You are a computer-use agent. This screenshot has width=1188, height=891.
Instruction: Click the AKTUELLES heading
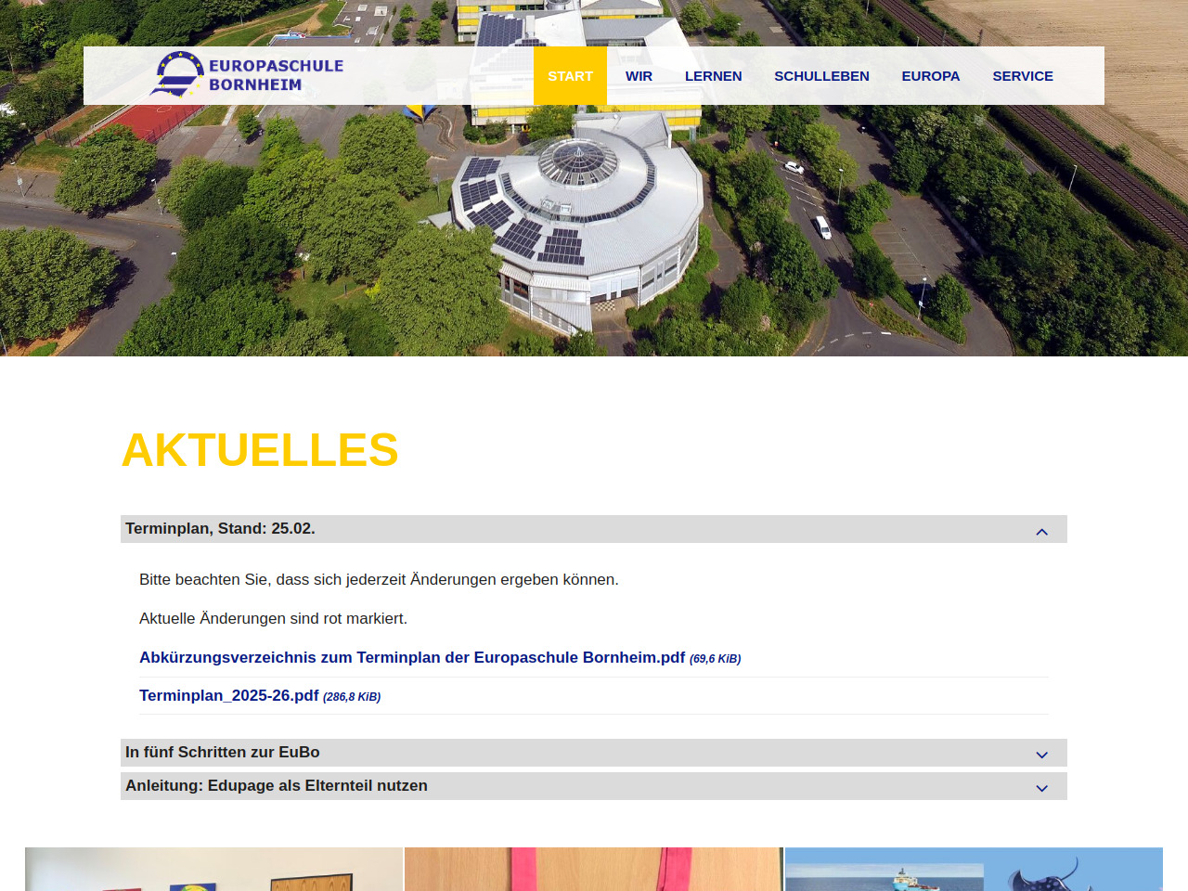pos(260,450)
